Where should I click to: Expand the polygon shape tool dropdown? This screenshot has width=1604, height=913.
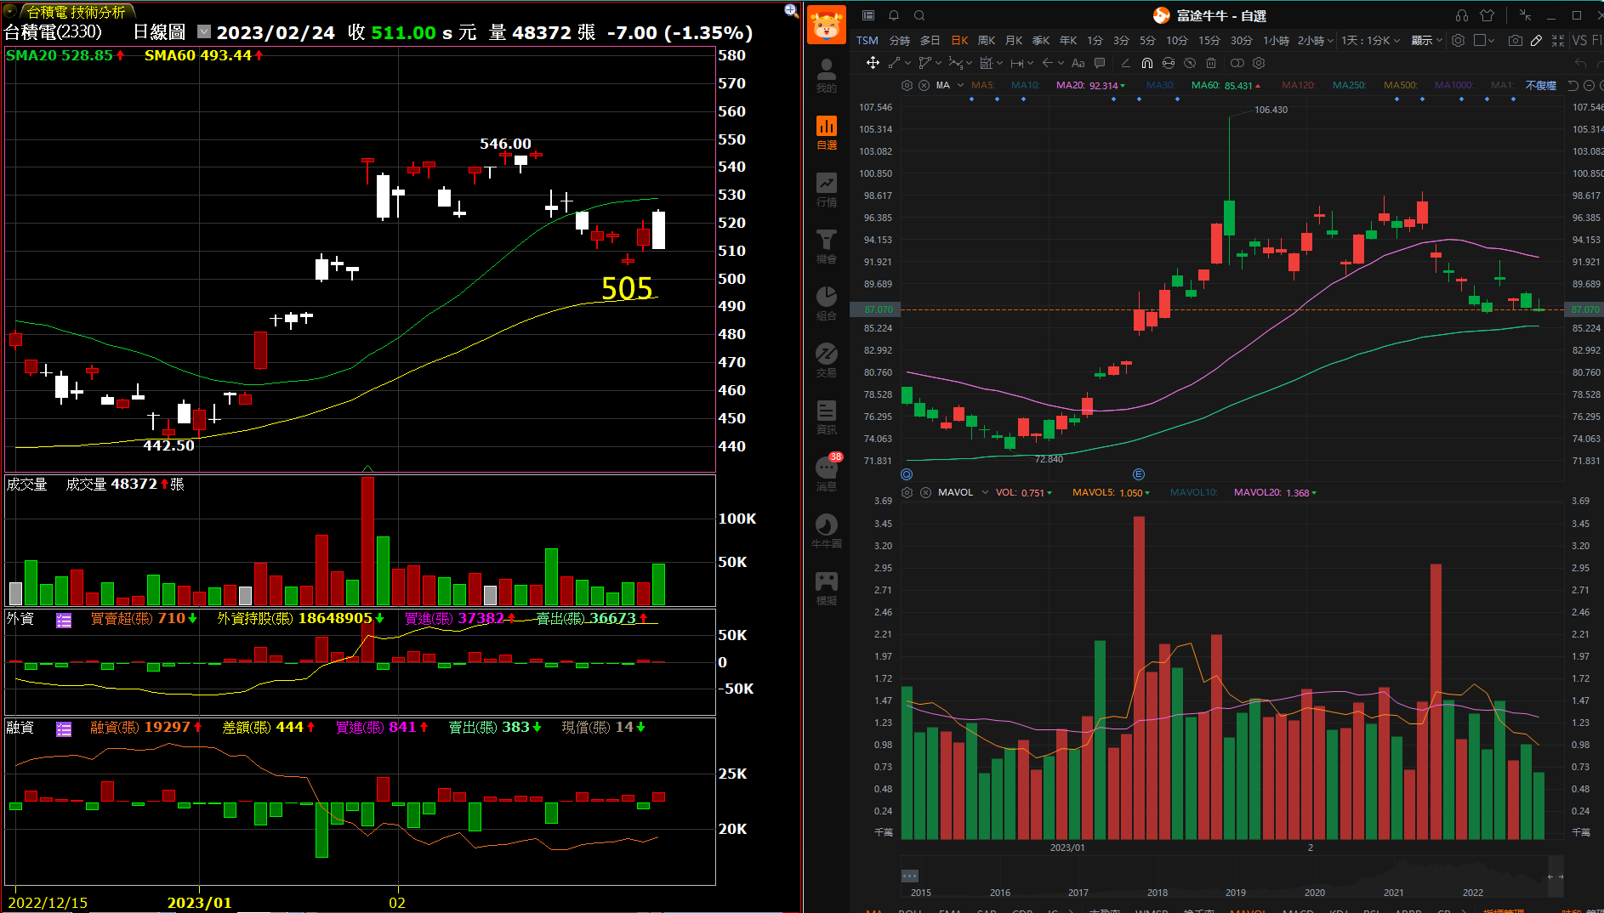939,63
